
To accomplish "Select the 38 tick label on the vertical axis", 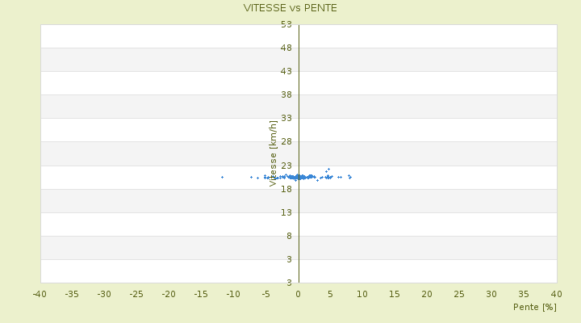I will click(286, 94).
